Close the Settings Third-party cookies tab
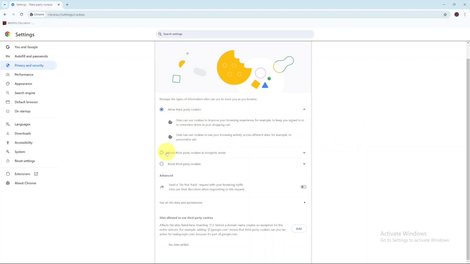The width and height of the screenshot is (470, 264). (x=59, y=5)
